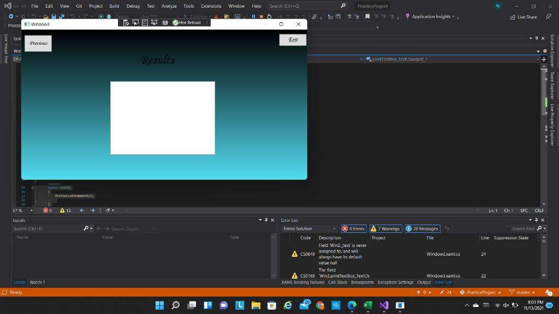Image resolution: width=559 pixels, height=314 pixels.
Task: Toggle the 0 Errors filter in Error List
Action: click(354, 228)
